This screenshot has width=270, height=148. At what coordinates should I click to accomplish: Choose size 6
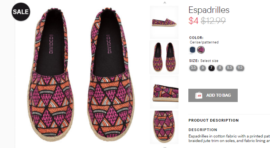click(203, 68)
